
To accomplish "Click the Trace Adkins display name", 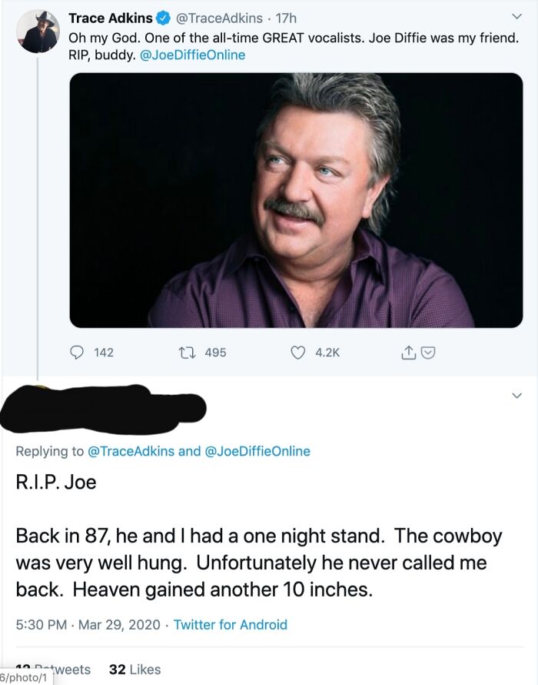I will 110,18.
